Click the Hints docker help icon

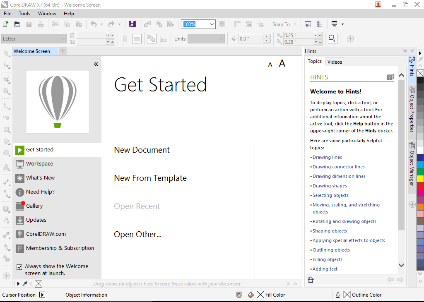[x=390, y=77]
